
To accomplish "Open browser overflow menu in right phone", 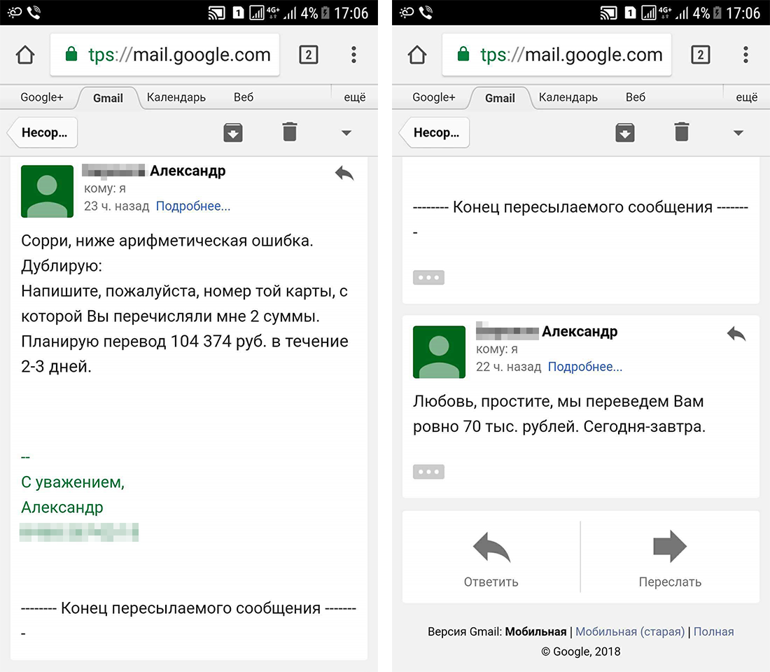I will [745, 55].
